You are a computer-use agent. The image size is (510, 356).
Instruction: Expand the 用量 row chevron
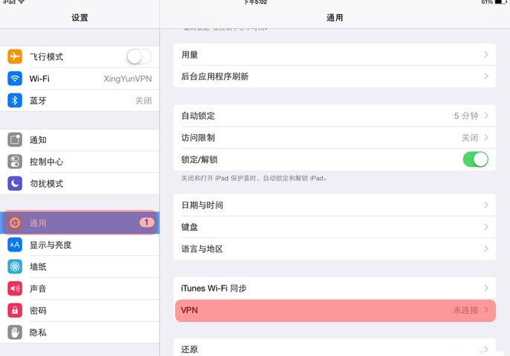pos(486,54)
